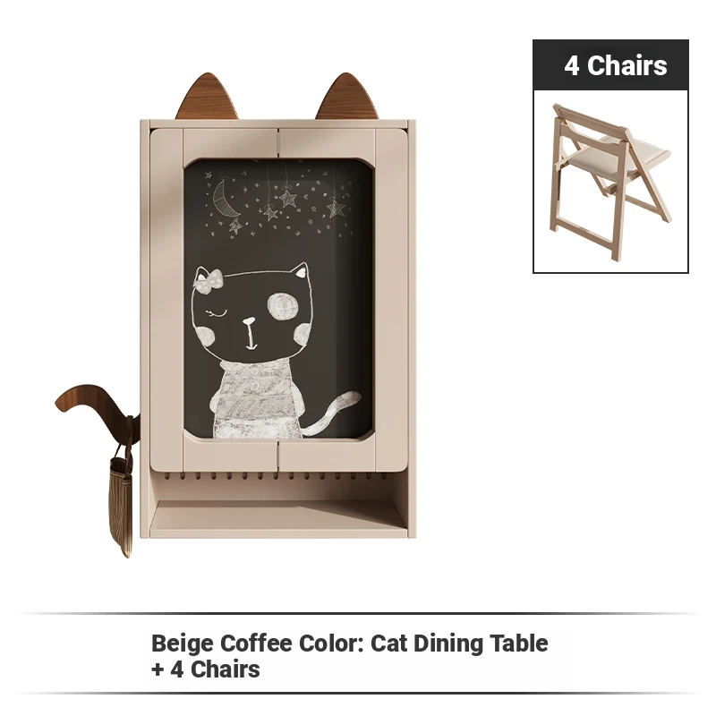
Task: Click the 'Beige Coffee Color: Cat Dining Table' caption
Action: coord(349,643)
